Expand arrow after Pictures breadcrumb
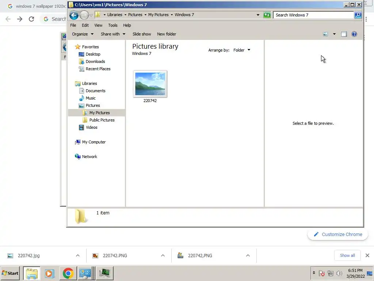Screen dimensions: 374x281 click(145, 15)
